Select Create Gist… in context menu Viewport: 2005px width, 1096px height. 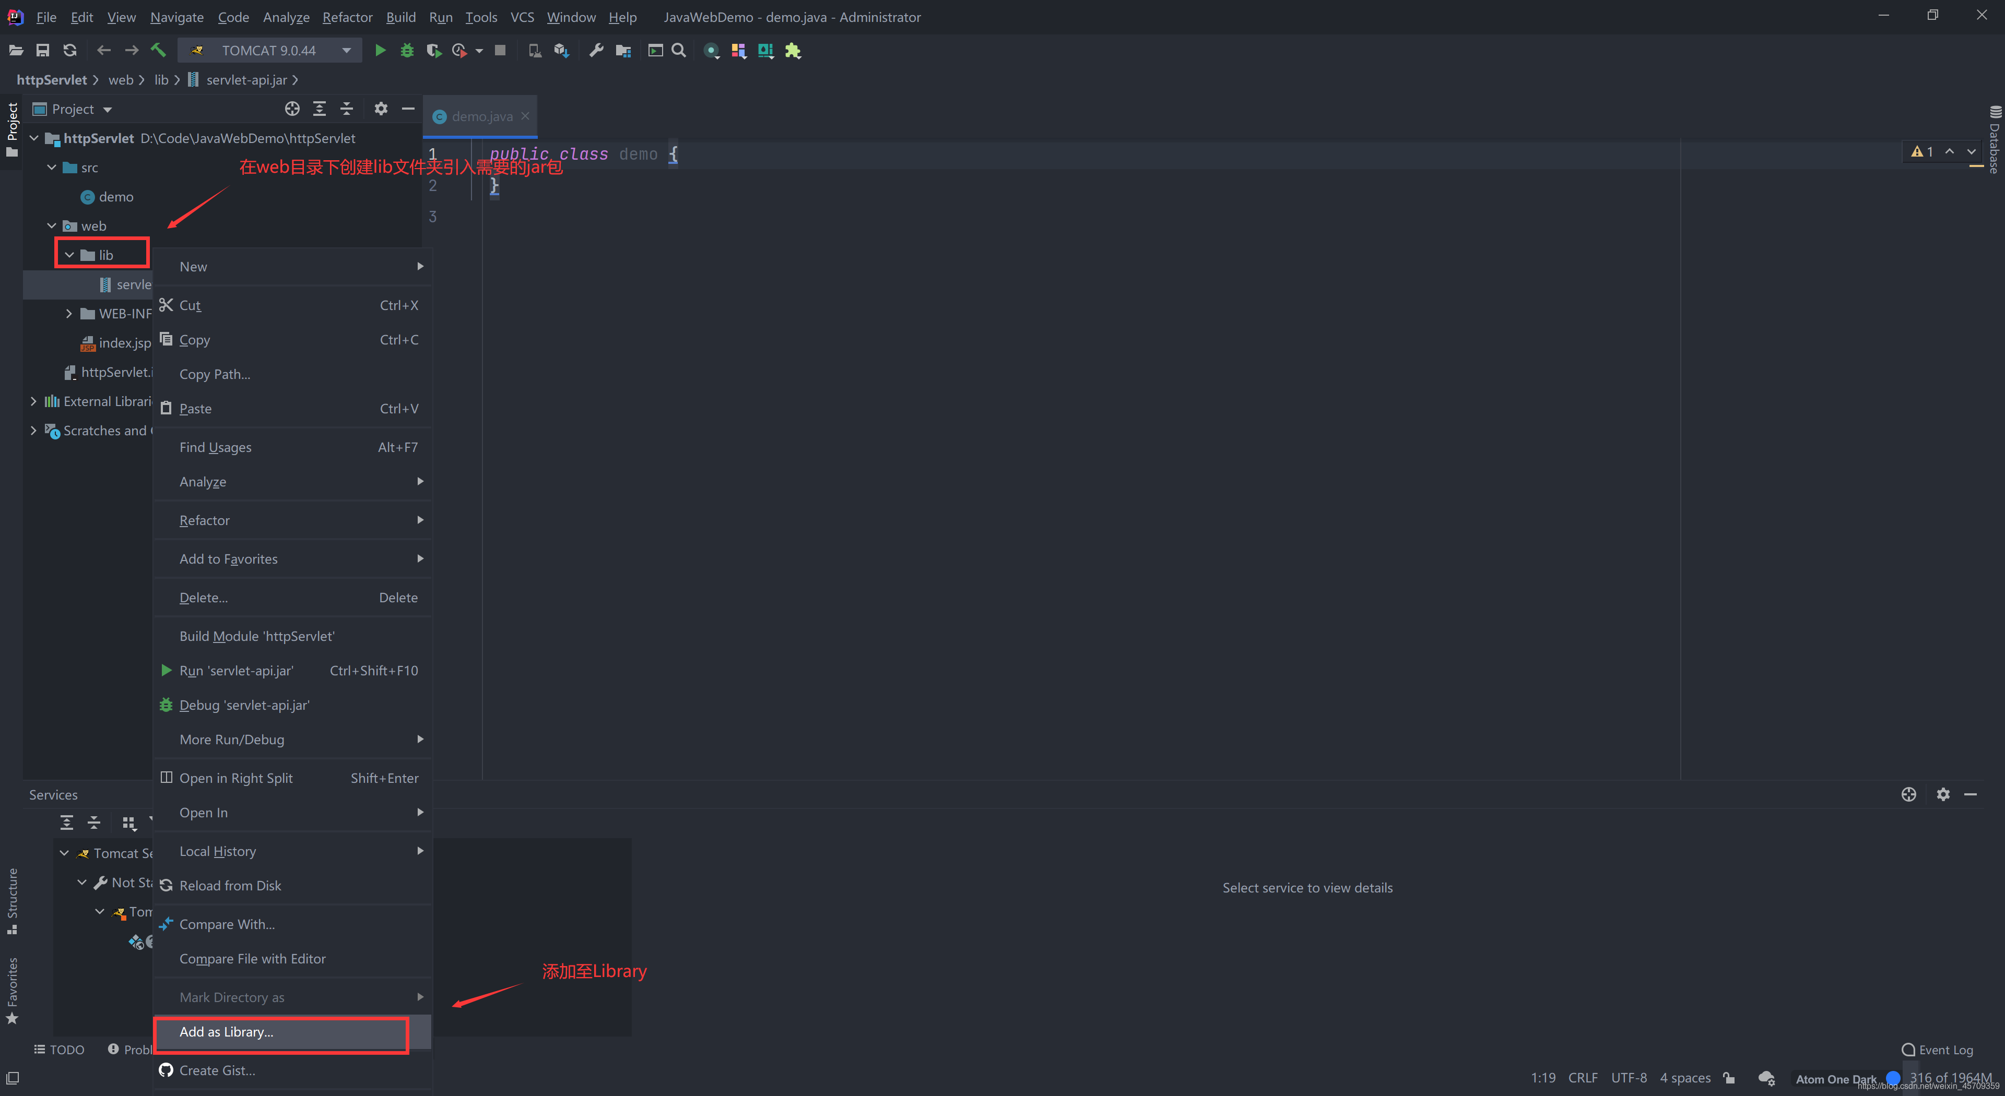pyautogui.click(x=292, y=1071)
